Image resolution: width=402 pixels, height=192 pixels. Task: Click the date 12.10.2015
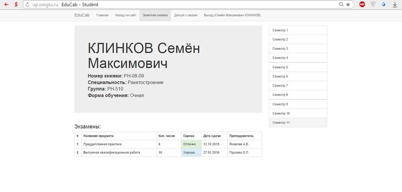212,144
